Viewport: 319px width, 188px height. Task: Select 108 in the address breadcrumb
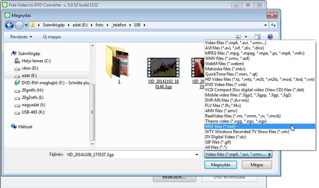(137, 25)
